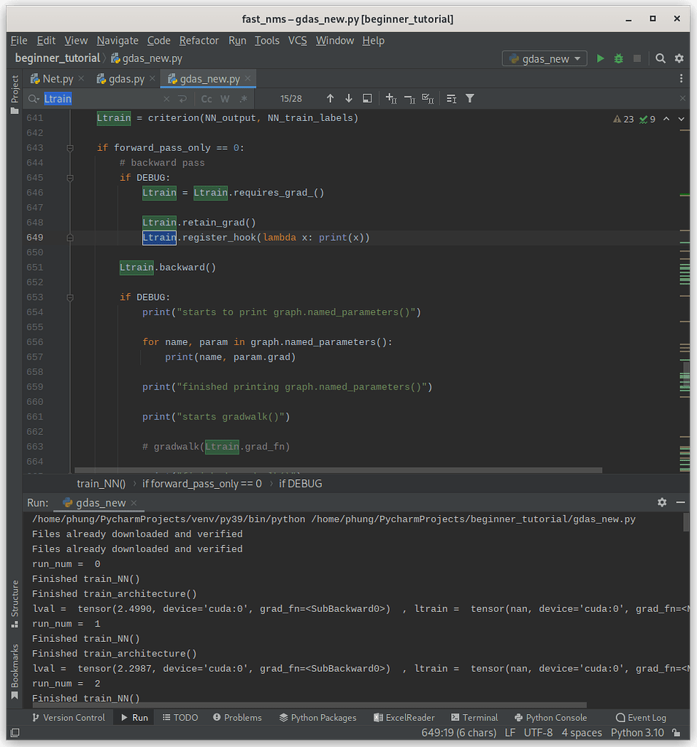Viewport: 697px width, 747px height.
Task: Toggle Words option in find bar
Action: tap(225, 98)
